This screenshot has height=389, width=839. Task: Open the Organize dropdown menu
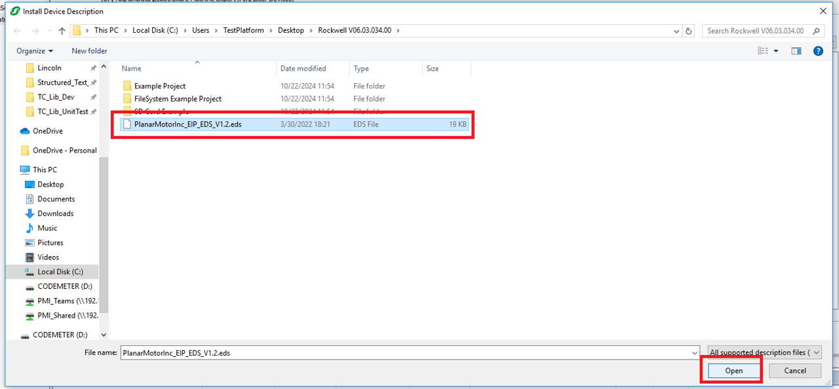[x=35, y=51]
